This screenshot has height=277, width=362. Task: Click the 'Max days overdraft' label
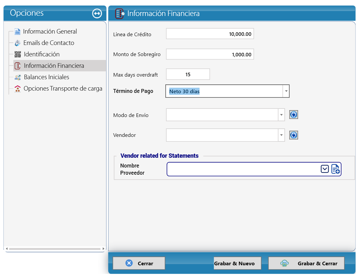[x=135, y=75]
